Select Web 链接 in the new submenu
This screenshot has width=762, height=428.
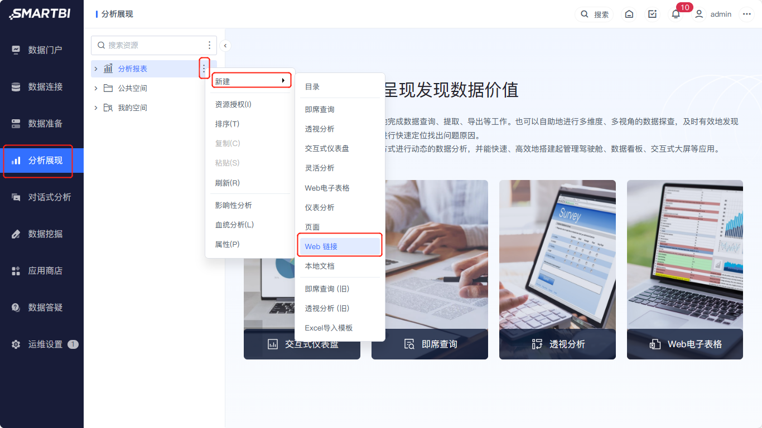point(340,246)
